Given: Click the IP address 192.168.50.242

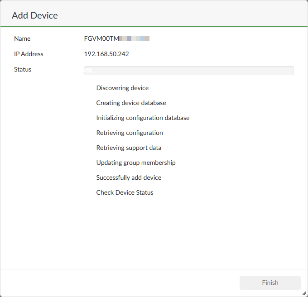Looking at the screenshot, I should click(x=106, y=54).
